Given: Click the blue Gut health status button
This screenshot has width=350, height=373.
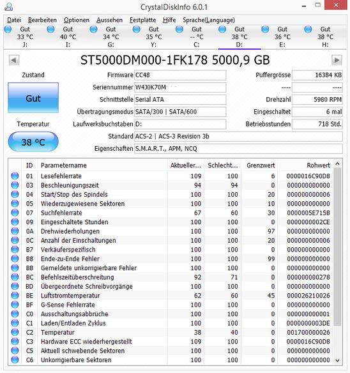Looking at the screenshot, I should [x=33, y=98].
